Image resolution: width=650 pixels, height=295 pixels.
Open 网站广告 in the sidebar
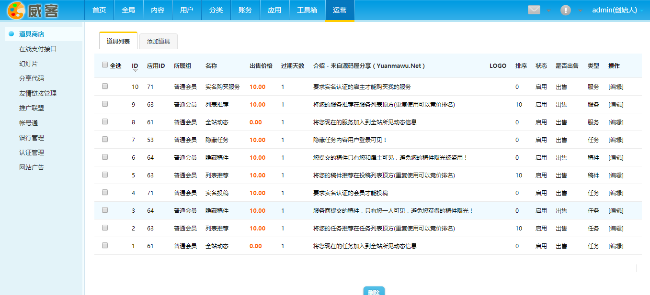32,167
